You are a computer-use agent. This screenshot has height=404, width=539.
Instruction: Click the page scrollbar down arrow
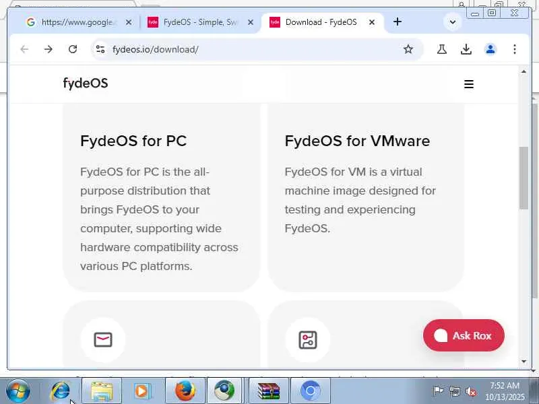524,362
